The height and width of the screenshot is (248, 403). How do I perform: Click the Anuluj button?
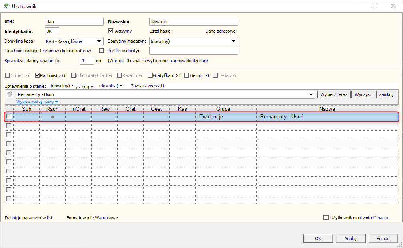(x=350, y=238)
